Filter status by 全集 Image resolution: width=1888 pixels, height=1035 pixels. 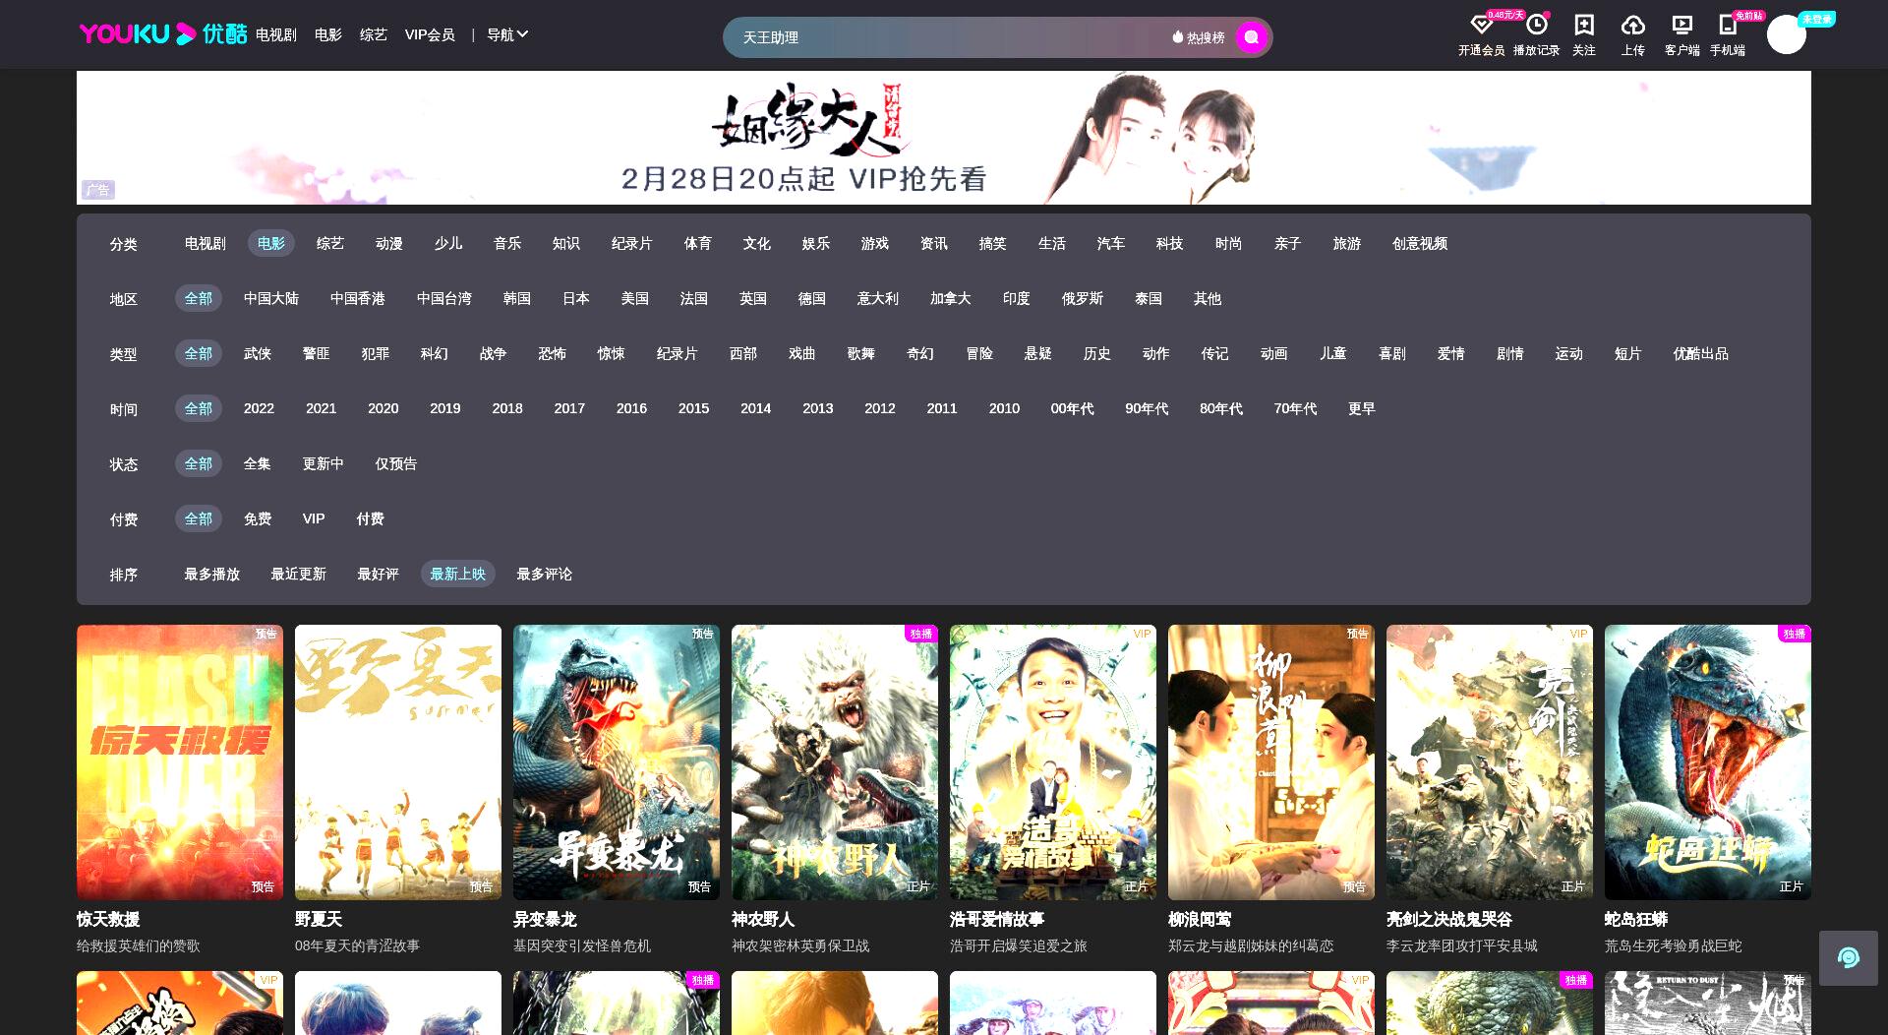point(257,463)
